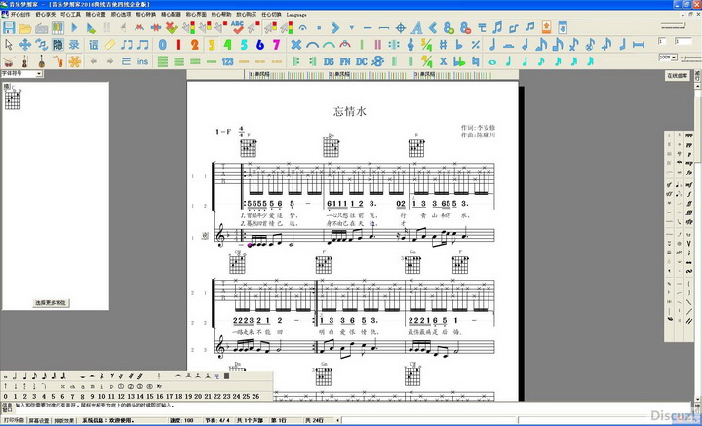Image resolution: width=702 pixels, height=426 pixels.
Task: Select the arrow pointer tool
Action: [x=9, y=45]
